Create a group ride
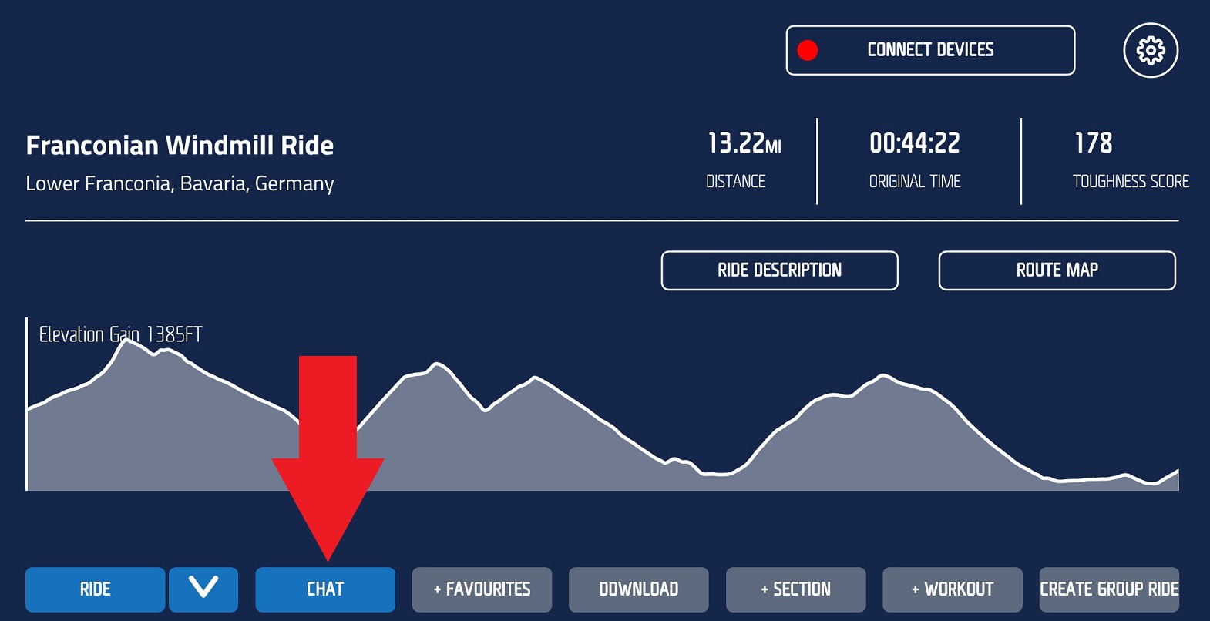This screenshot has height=621, width=1210. coord(1109,589)
